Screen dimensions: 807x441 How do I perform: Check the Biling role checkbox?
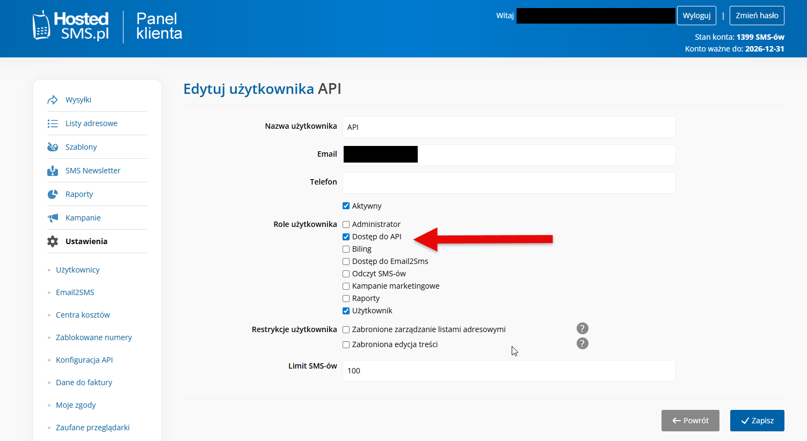(x=346, y=249)
